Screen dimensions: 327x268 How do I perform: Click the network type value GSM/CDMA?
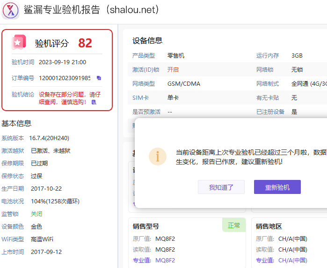click(x=184, y=84)
